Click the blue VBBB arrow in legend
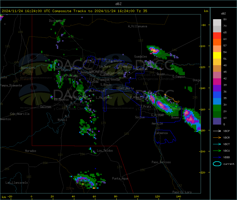Viewport: 237px width, 200px height. coord(217,157)
